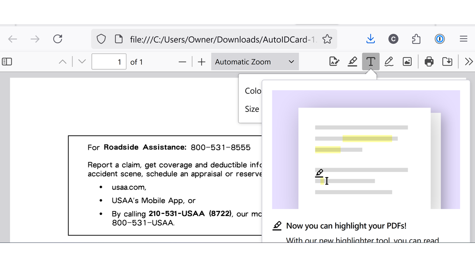Print the PDF document
Screen dimensions: 475x267
[429, 62]
